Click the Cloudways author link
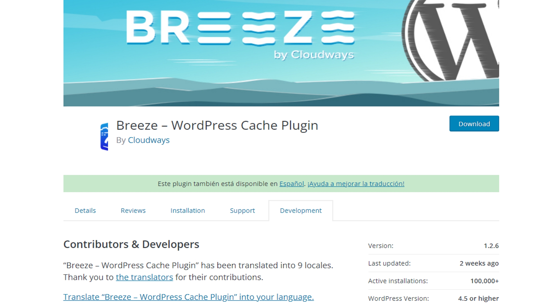 pyautogui.click(x=148, y=140)
